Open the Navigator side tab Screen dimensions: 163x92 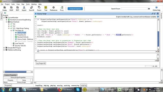click(x=2, y=16)
